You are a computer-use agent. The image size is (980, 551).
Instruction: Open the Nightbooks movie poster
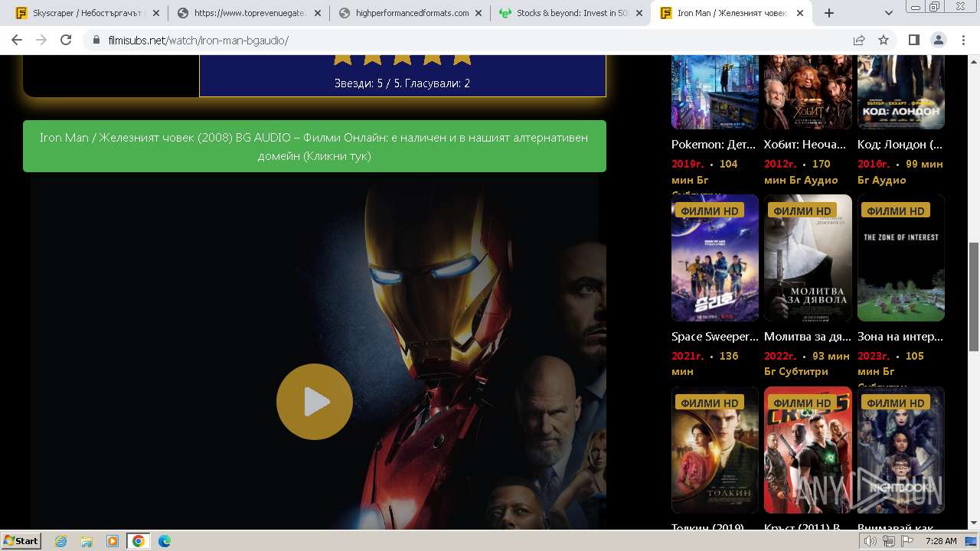[901, 450]
